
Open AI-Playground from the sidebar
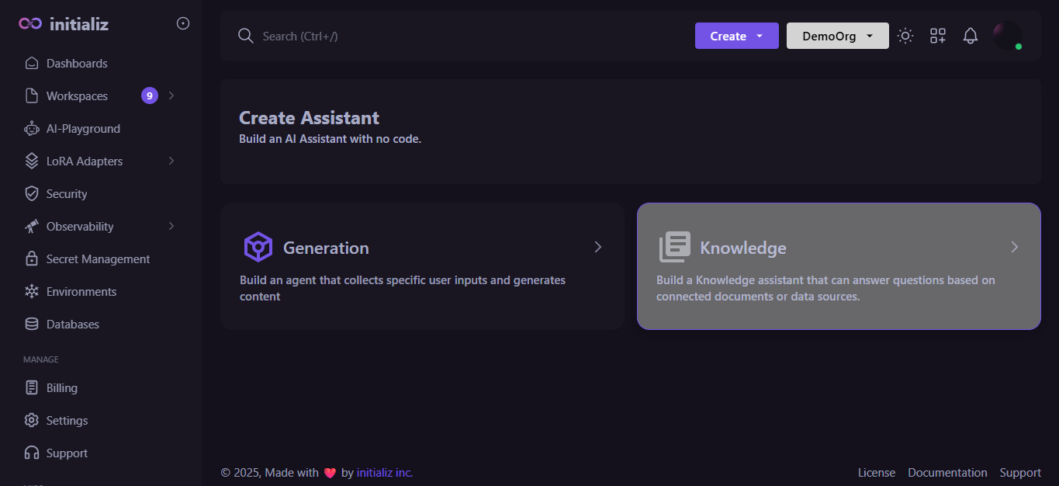coord(83,129)
